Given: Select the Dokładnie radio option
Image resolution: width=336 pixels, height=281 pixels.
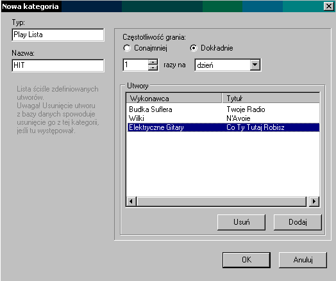Looking at the screenshot, I should [194, 48].
